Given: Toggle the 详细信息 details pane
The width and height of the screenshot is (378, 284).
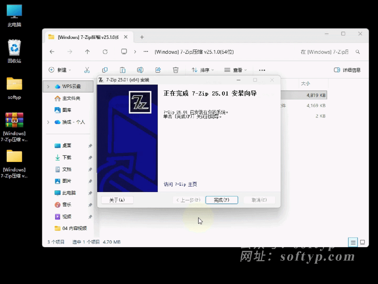Looking at the screenshot, I should coord(348,70).
